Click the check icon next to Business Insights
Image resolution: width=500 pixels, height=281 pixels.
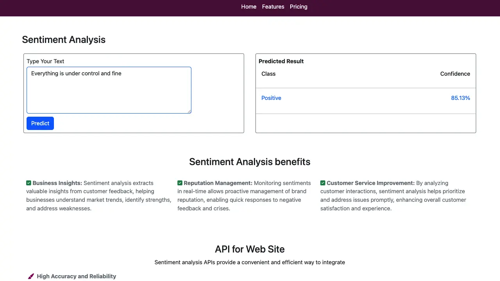(29, 183)
